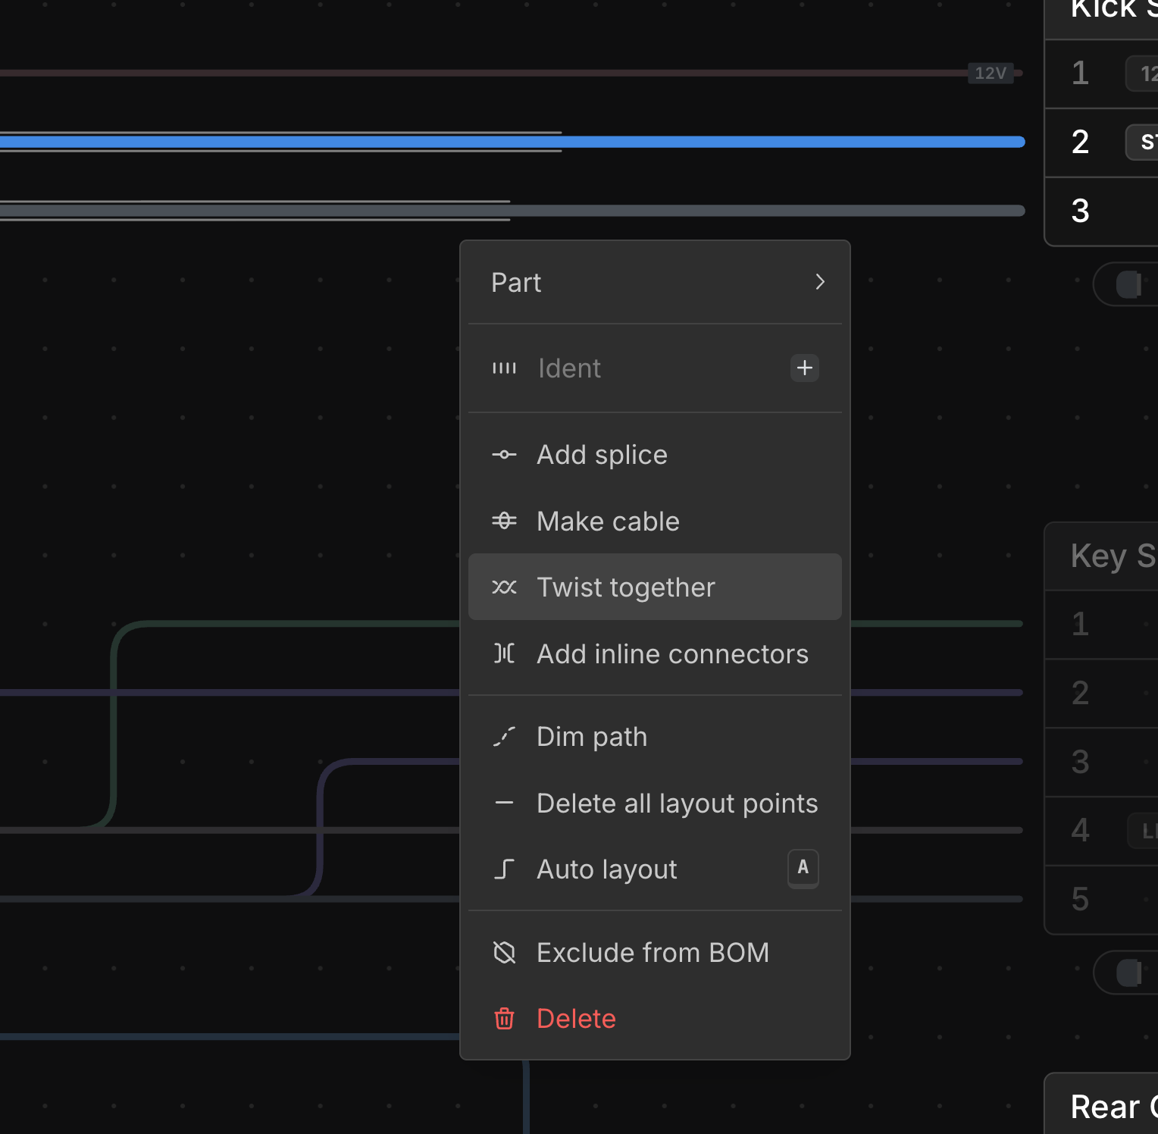The height and width of the screenshot is (1134, 1158).
Task: Click the Add splice icon
Action: tap(504, 455)
